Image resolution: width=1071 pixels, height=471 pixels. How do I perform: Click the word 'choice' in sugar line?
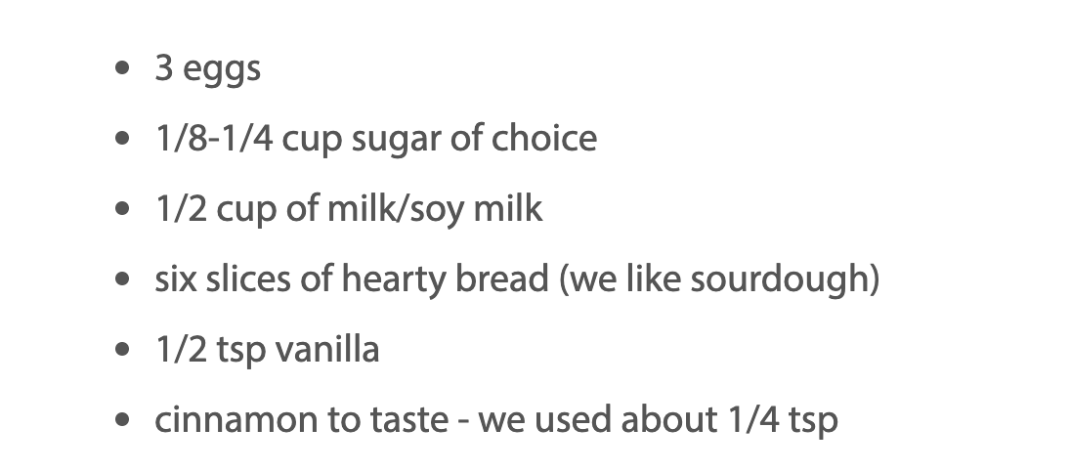click(544, 138)
